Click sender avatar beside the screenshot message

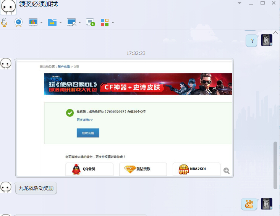coord(6,63)
